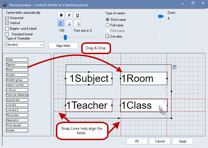Click the Cancel button

pos(160,141)
